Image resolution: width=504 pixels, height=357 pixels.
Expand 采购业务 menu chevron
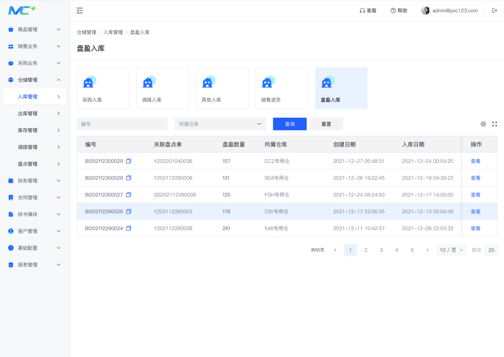[x=59, y=63]
